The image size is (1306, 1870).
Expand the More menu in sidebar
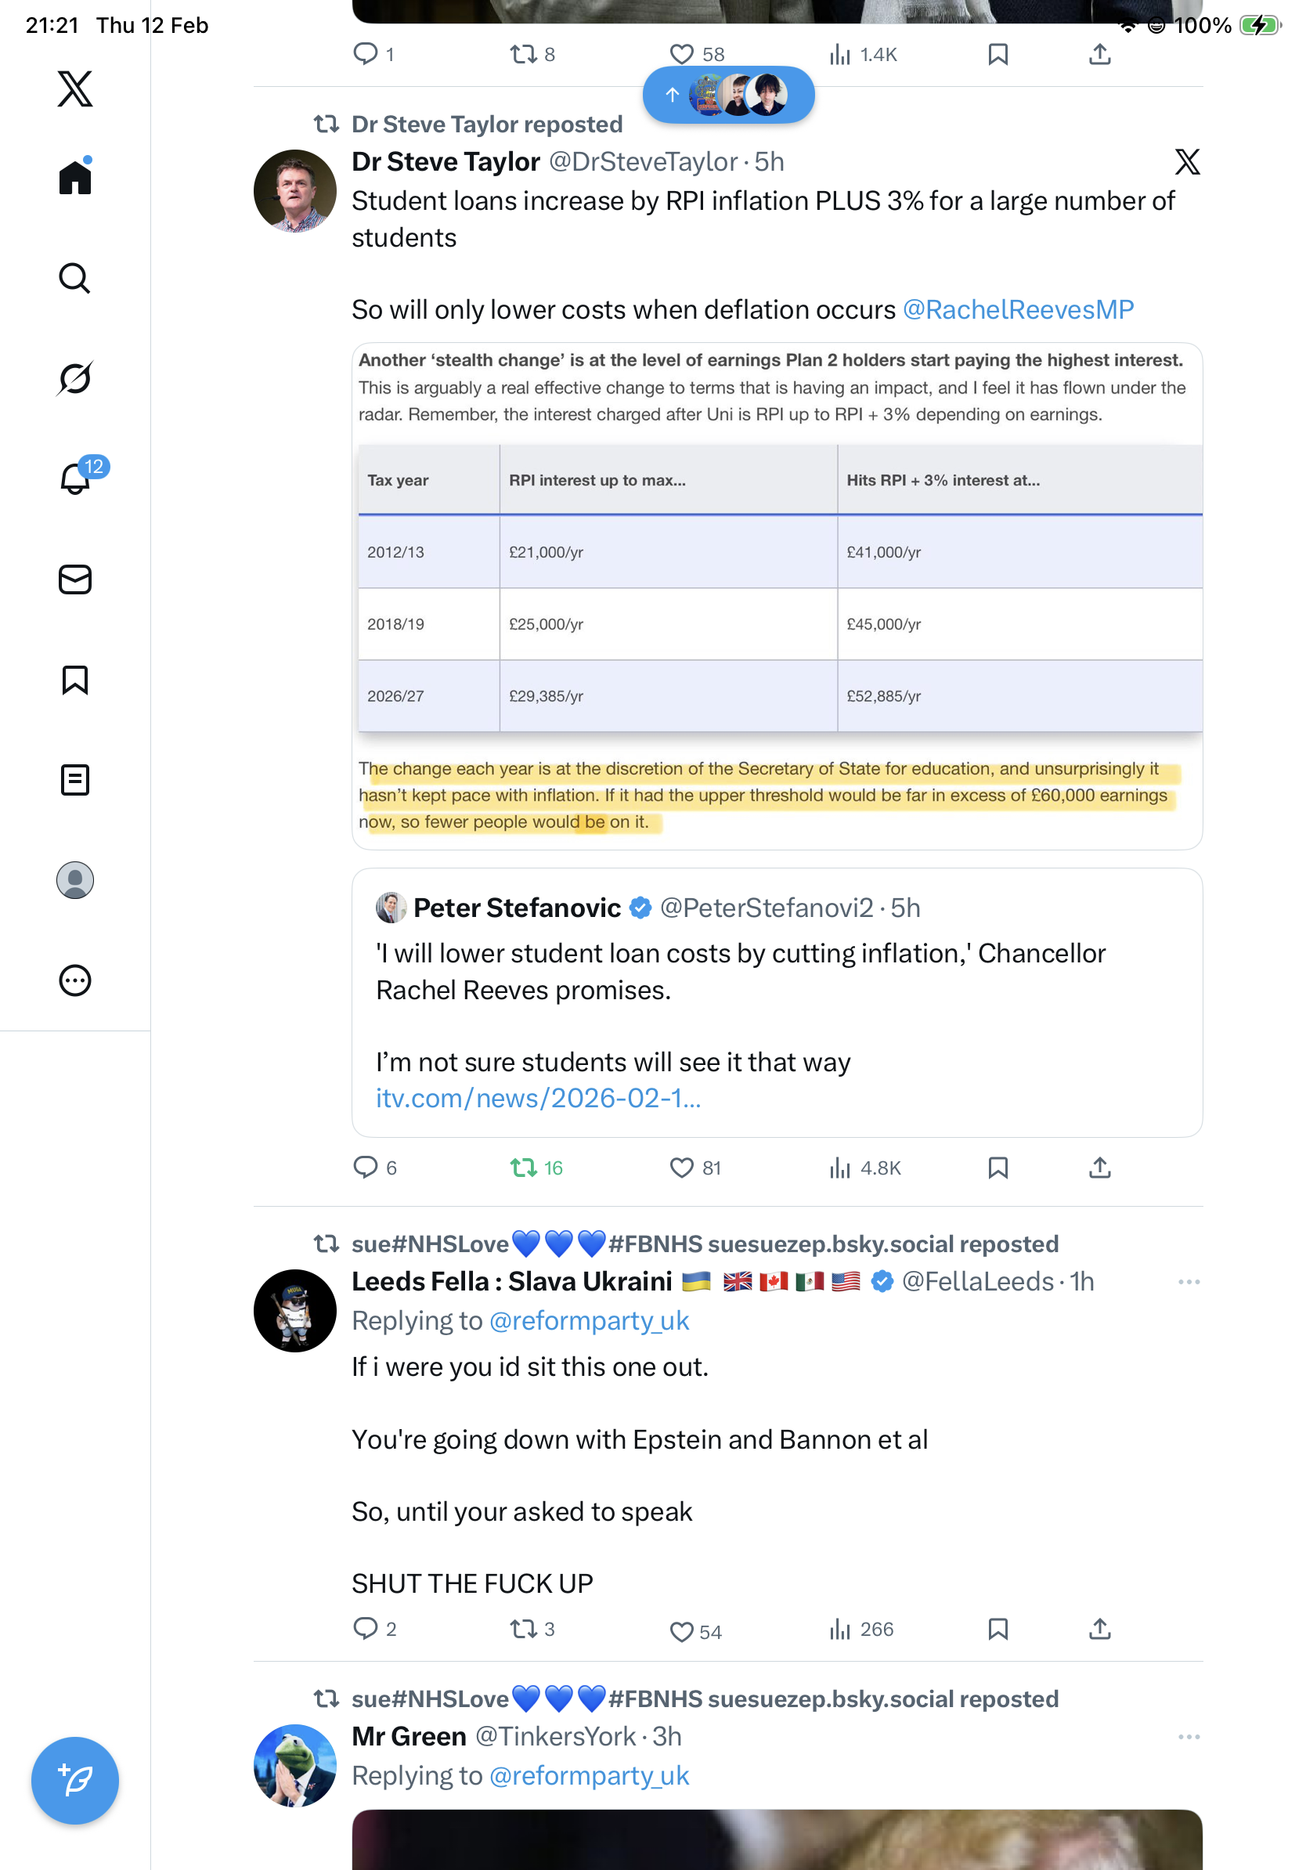75,980
